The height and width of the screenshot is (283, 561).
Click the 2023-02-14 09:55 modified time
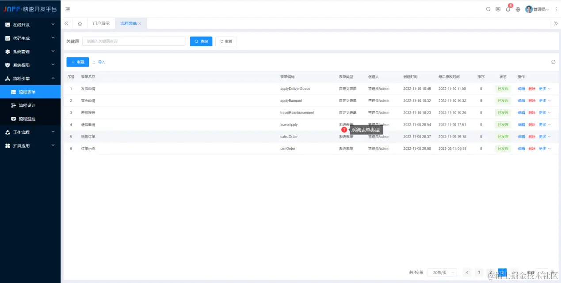(x=452, y=149)
